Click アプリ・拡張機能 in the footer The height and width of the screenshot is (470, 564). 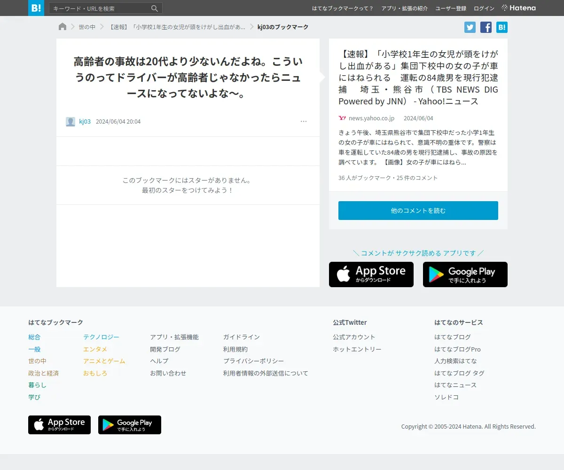tap(174, 337)
